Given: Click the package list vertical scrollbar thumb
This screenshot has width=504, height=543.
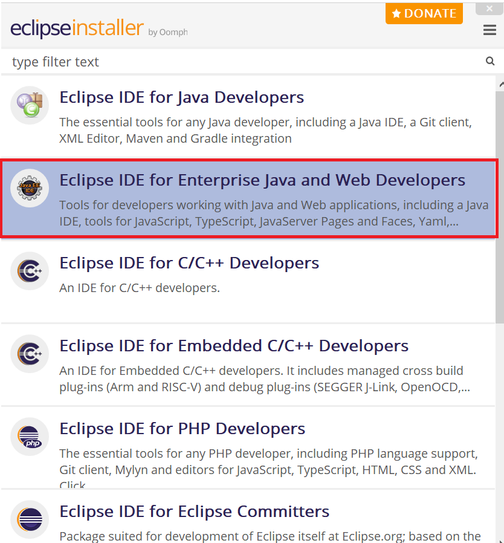Looking at the screenshot, I should 500,207.
